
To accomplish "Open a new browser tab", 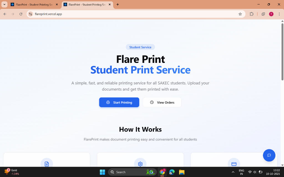I will [118, 4].
